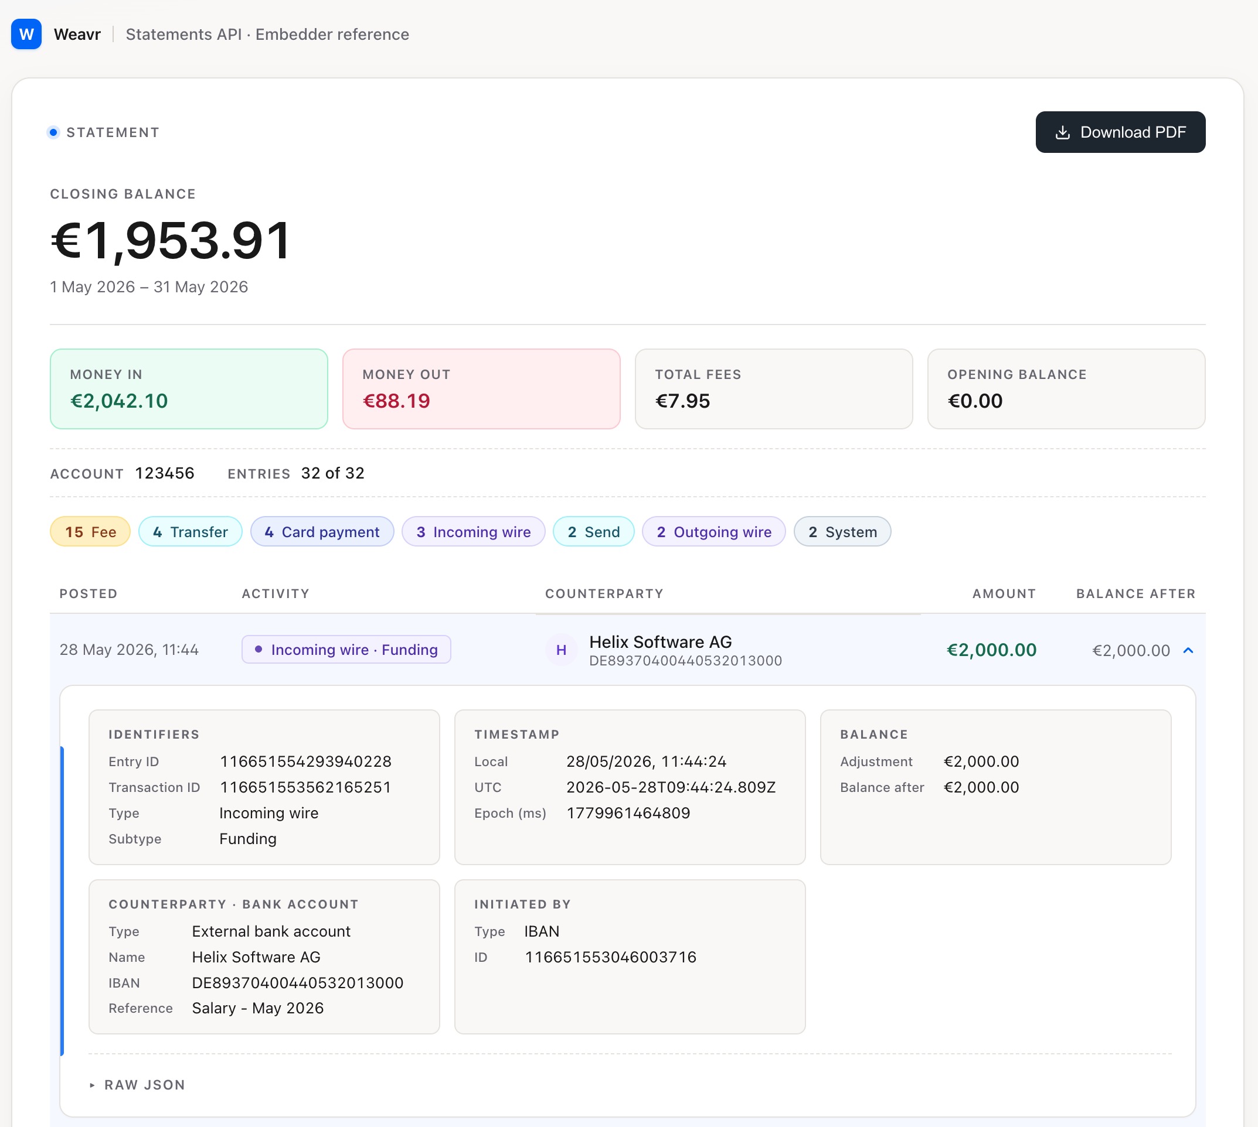Open the Total Fees summary card
The image size is (1258, 1127).
(x=774, y=389)
